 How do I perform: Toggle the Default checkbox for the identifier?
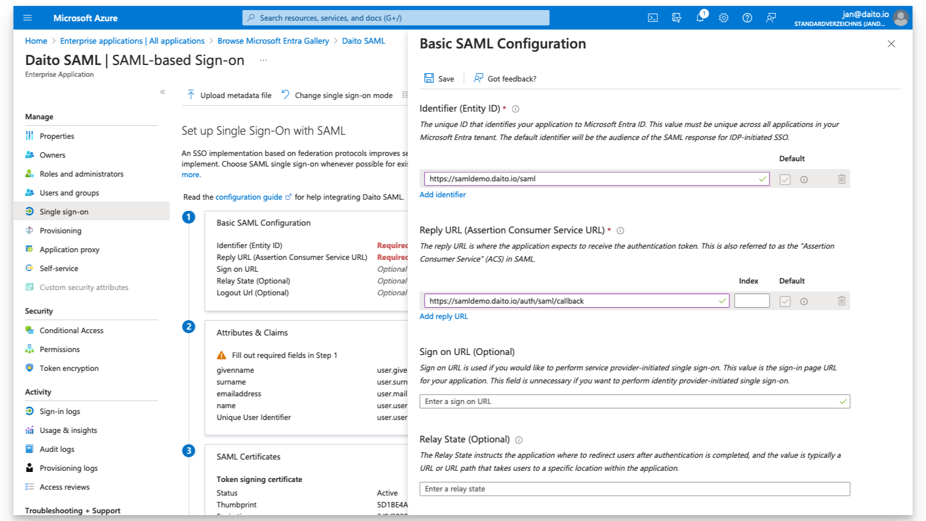point(785,180)
